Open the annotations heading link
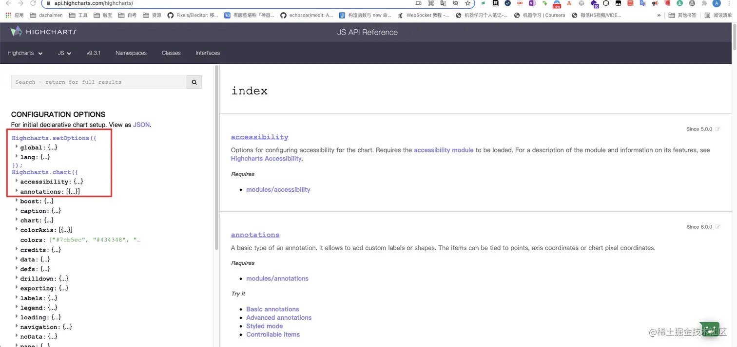737x347 pixels. point(255,235)
